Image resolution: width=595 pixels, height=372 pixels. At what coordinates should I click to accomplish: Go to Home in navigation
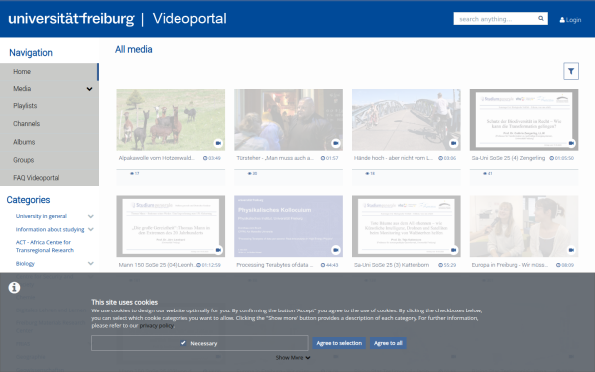[x=50, y=72]
